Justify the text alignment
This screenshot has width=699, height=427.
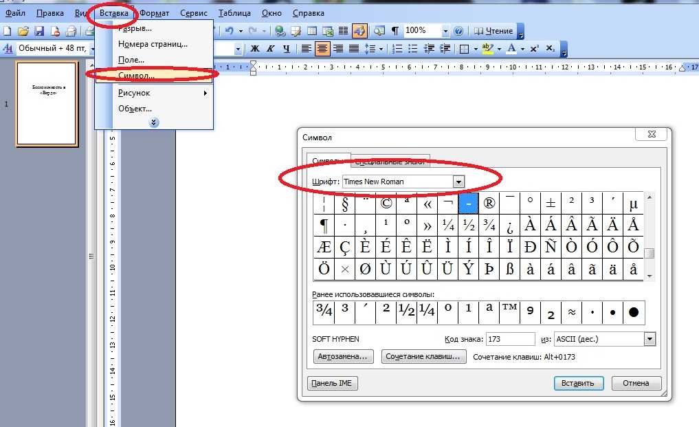tap(353, 49)
